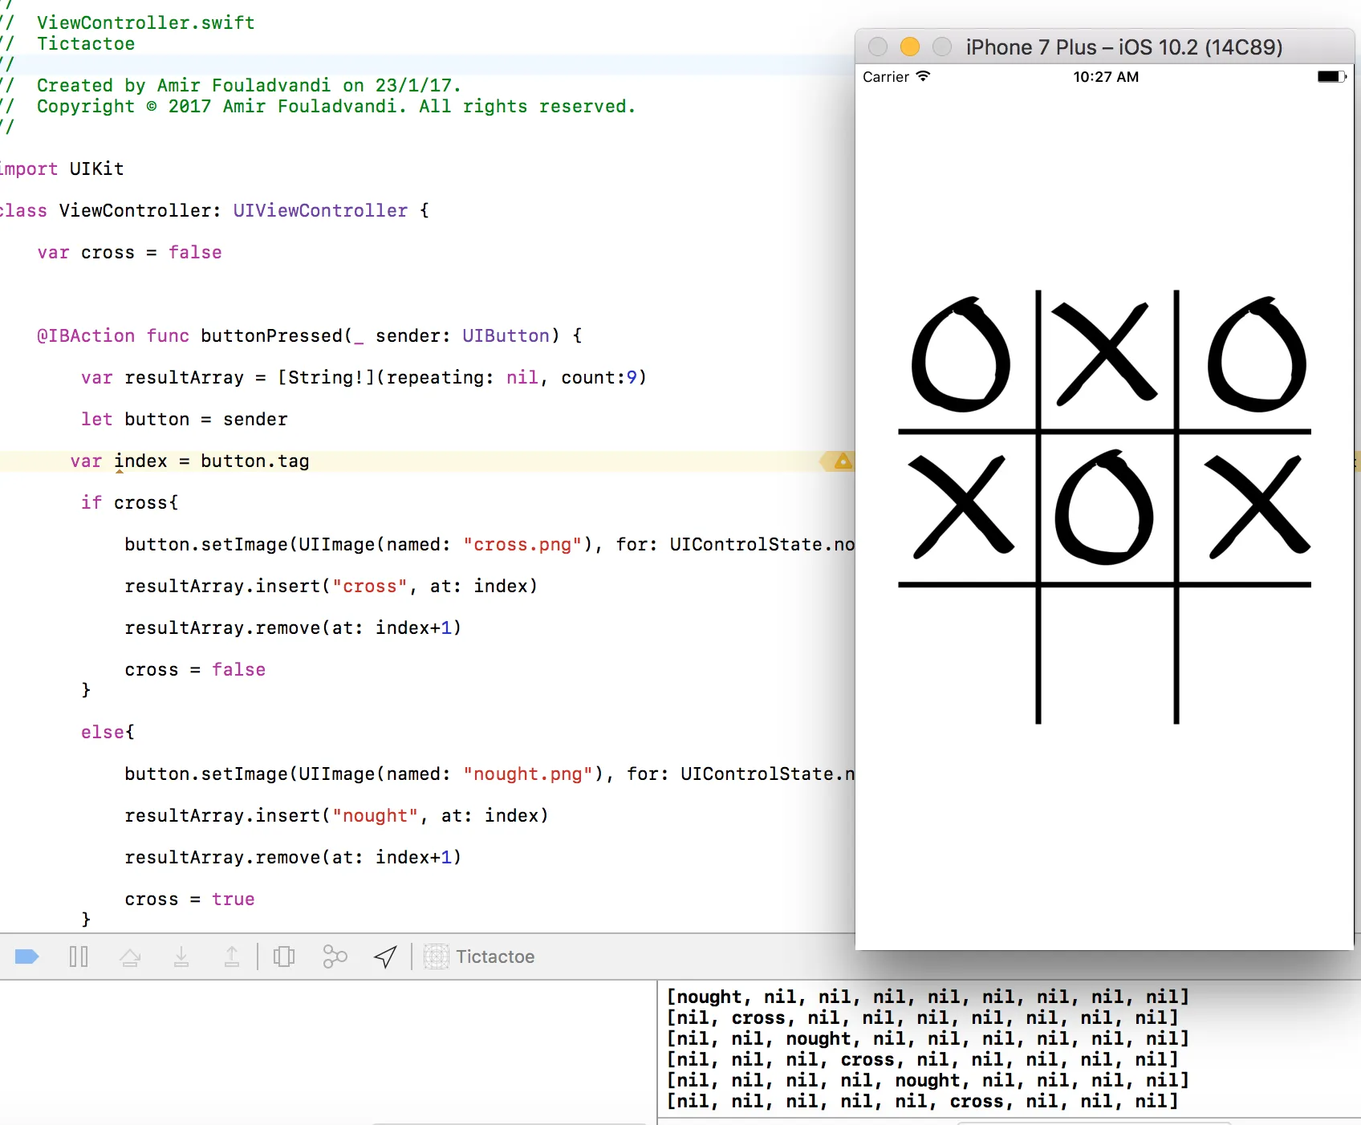Minimize the iPhone 7 Plus simulator window
Viewport: 1361px width, 1125px height.
click(910, 47)
